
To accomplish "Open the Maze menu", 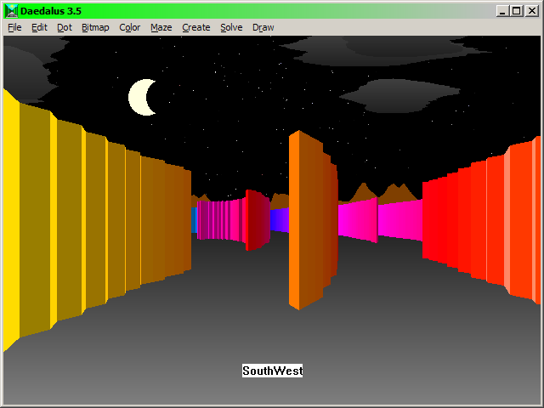I will tap(161, 27).
